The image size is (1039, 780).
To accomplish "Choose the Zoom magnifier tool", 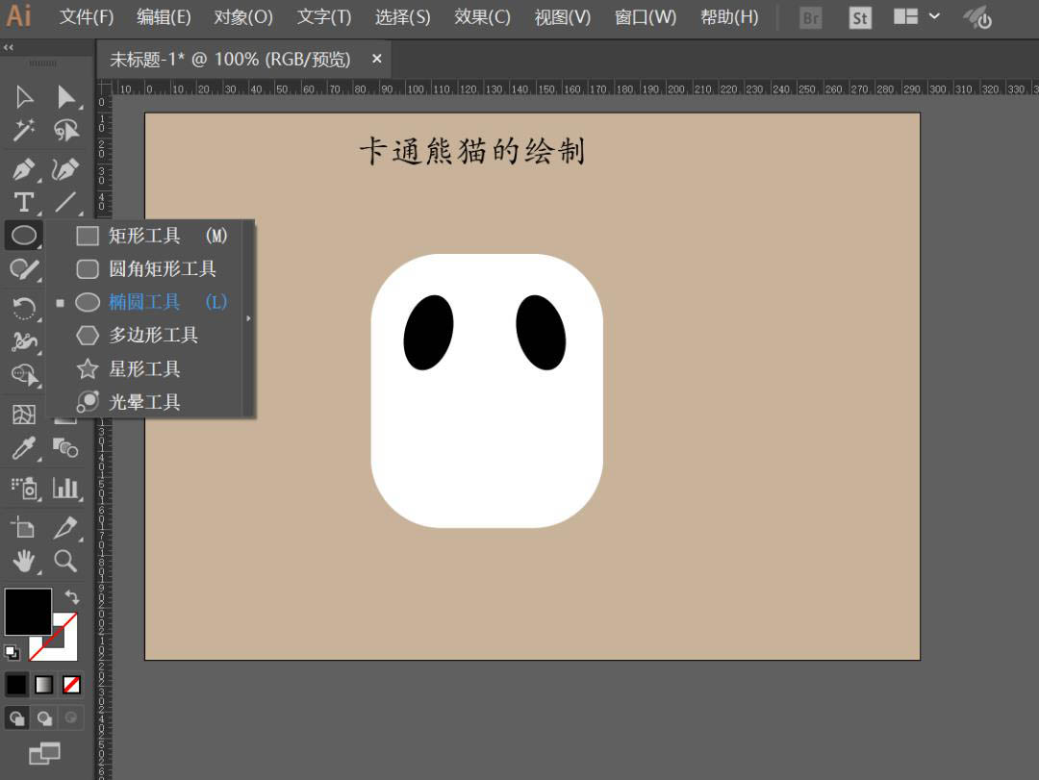I will tap(65, 561).
